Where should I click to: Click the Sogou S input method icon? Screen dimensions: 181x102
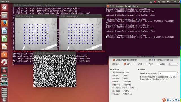164,100
